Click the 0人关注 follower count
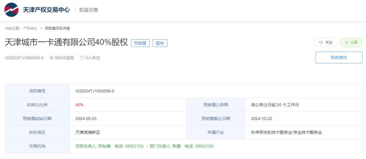Screen dimensions: 366x159 (x=93, y=58)
